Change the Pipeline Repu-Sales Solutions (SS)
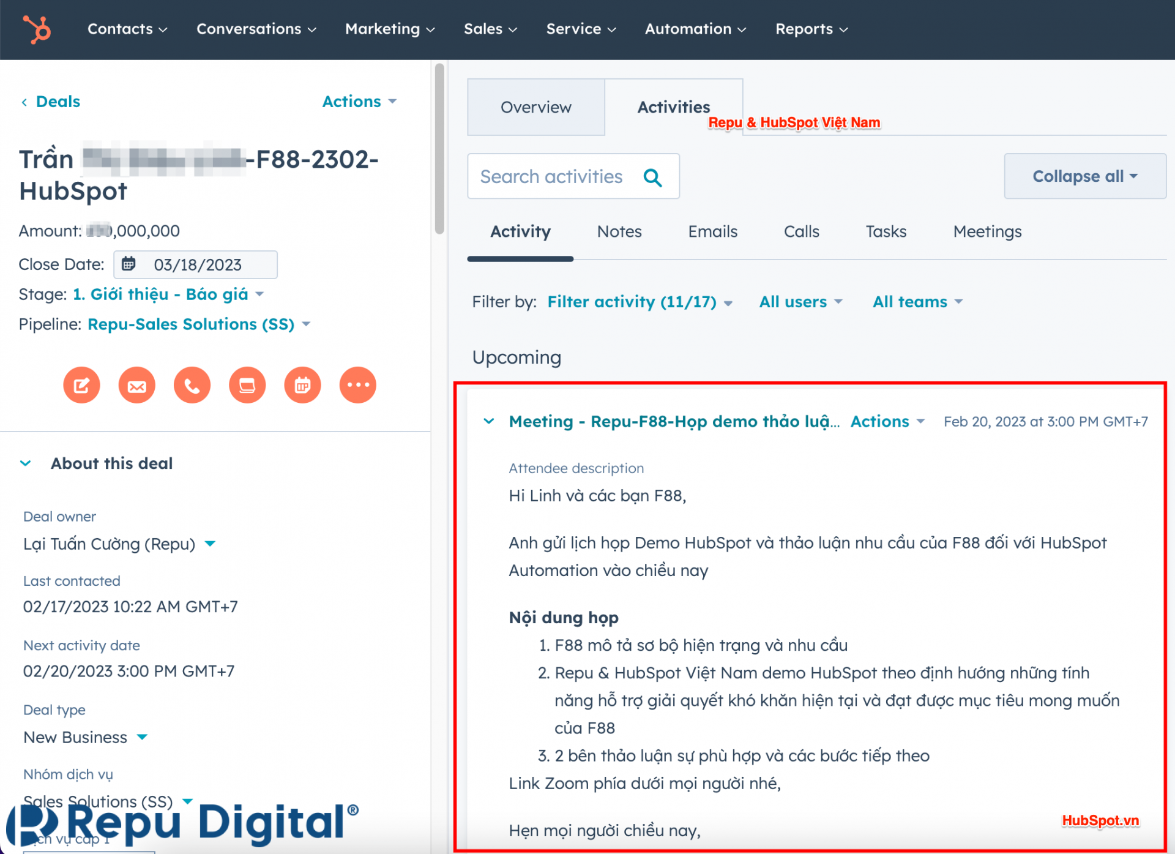1175x854 pixels. (x=199, y=324)
